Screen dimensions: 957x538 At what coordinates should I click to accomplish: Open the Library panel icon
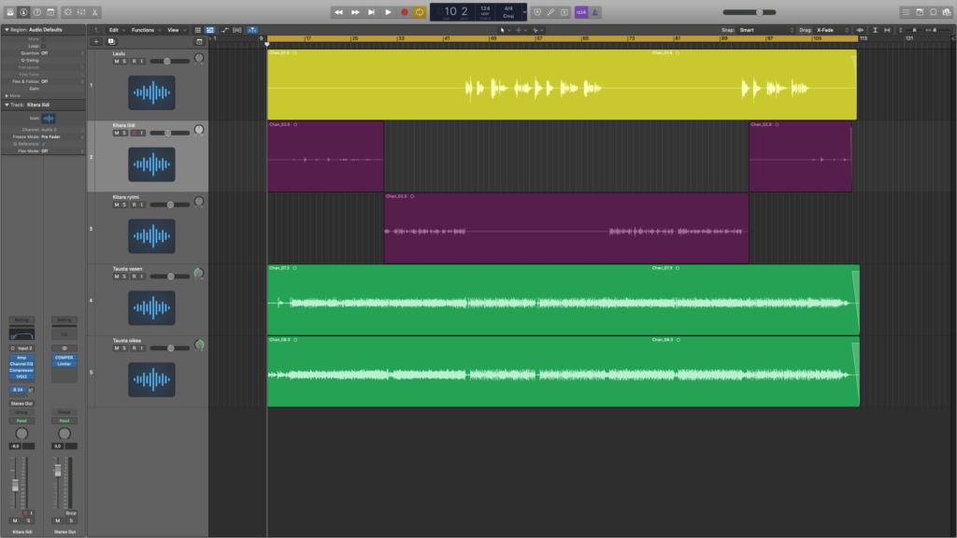[10, 12]
